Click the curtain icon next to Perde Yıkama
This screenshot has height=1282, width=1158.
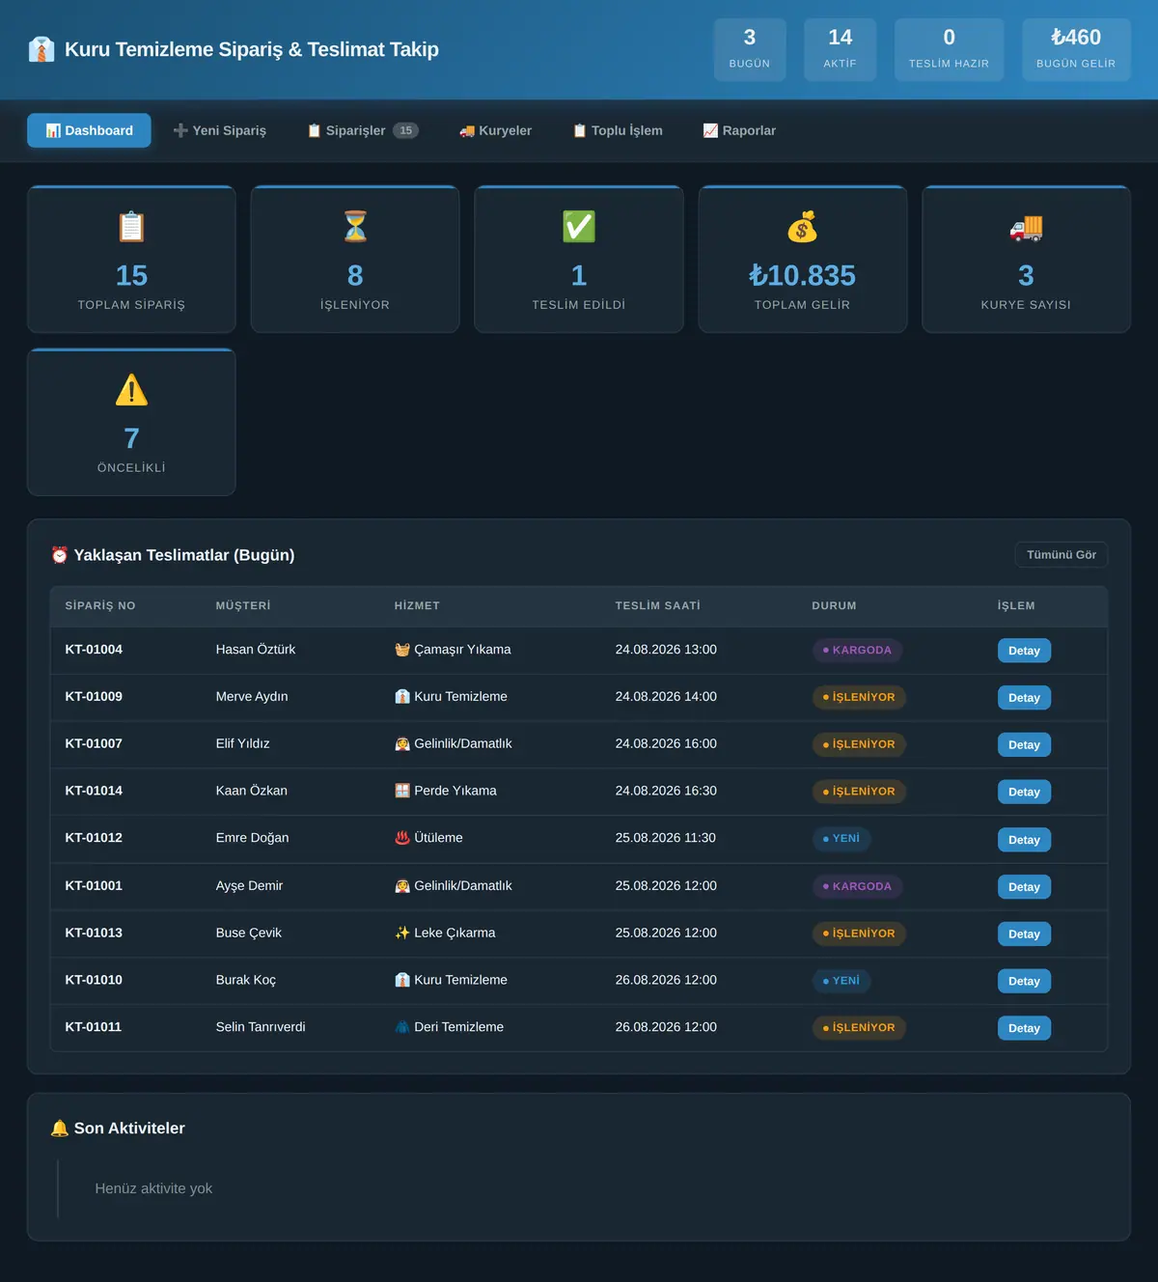[402, 791]
